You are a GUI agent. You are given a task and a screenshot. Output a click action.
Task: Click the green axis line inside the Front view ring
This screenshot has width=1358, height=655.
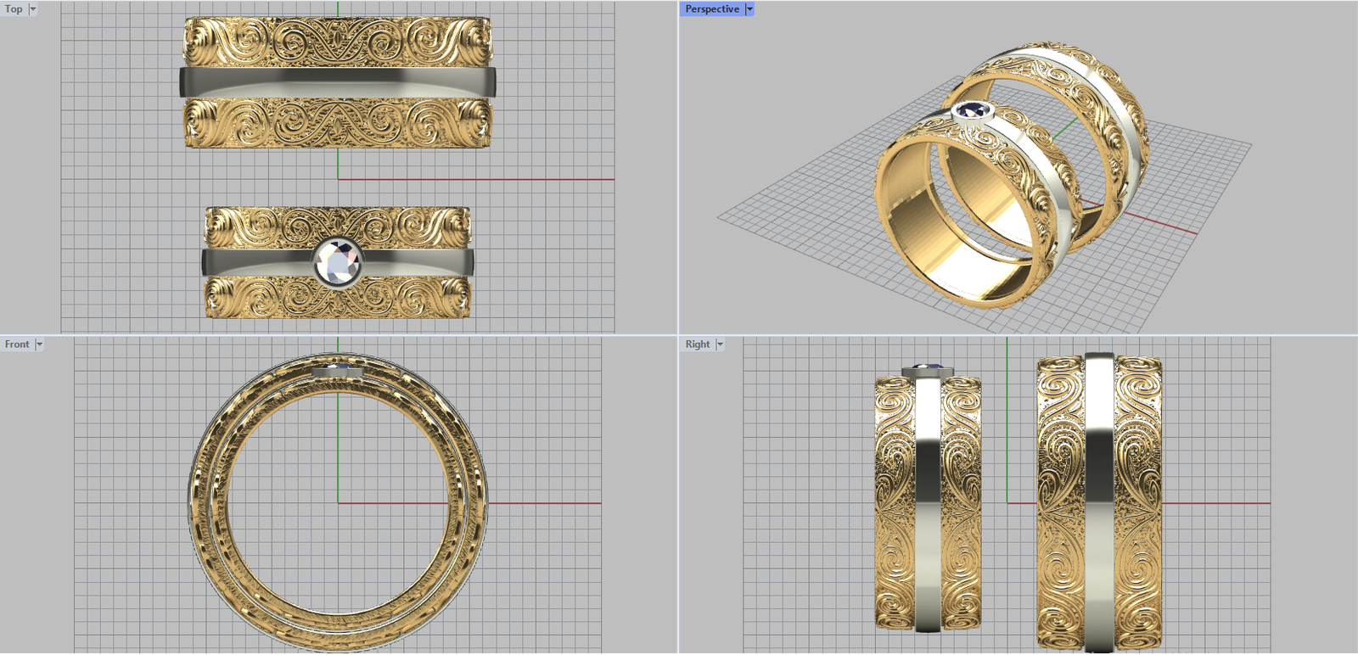click(338, 450)
